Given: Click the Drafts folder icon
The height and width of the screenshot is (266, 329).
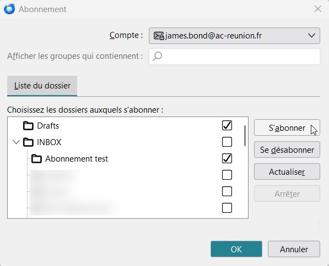Looking at the screenshot, I should [x=28, y=126].
